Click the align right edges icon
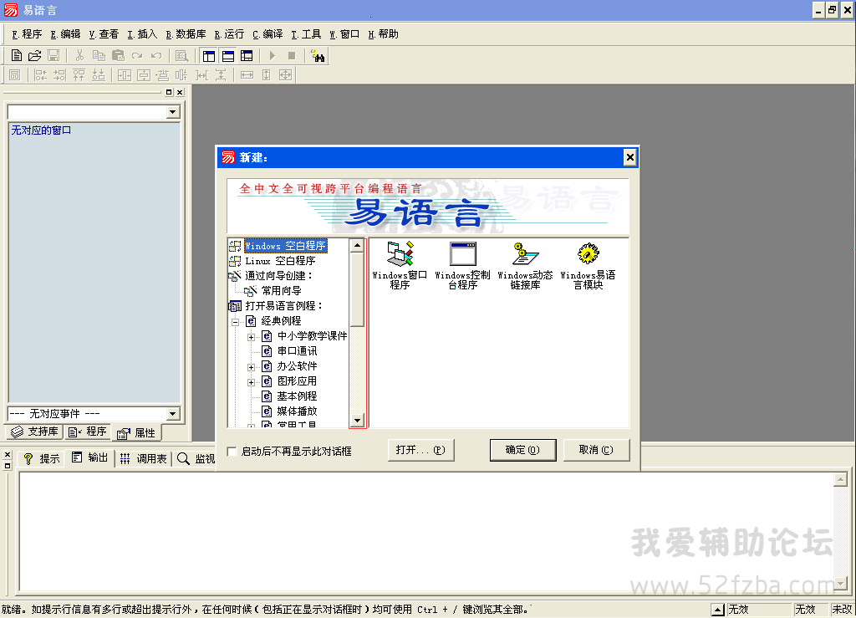 coord(59,74)
